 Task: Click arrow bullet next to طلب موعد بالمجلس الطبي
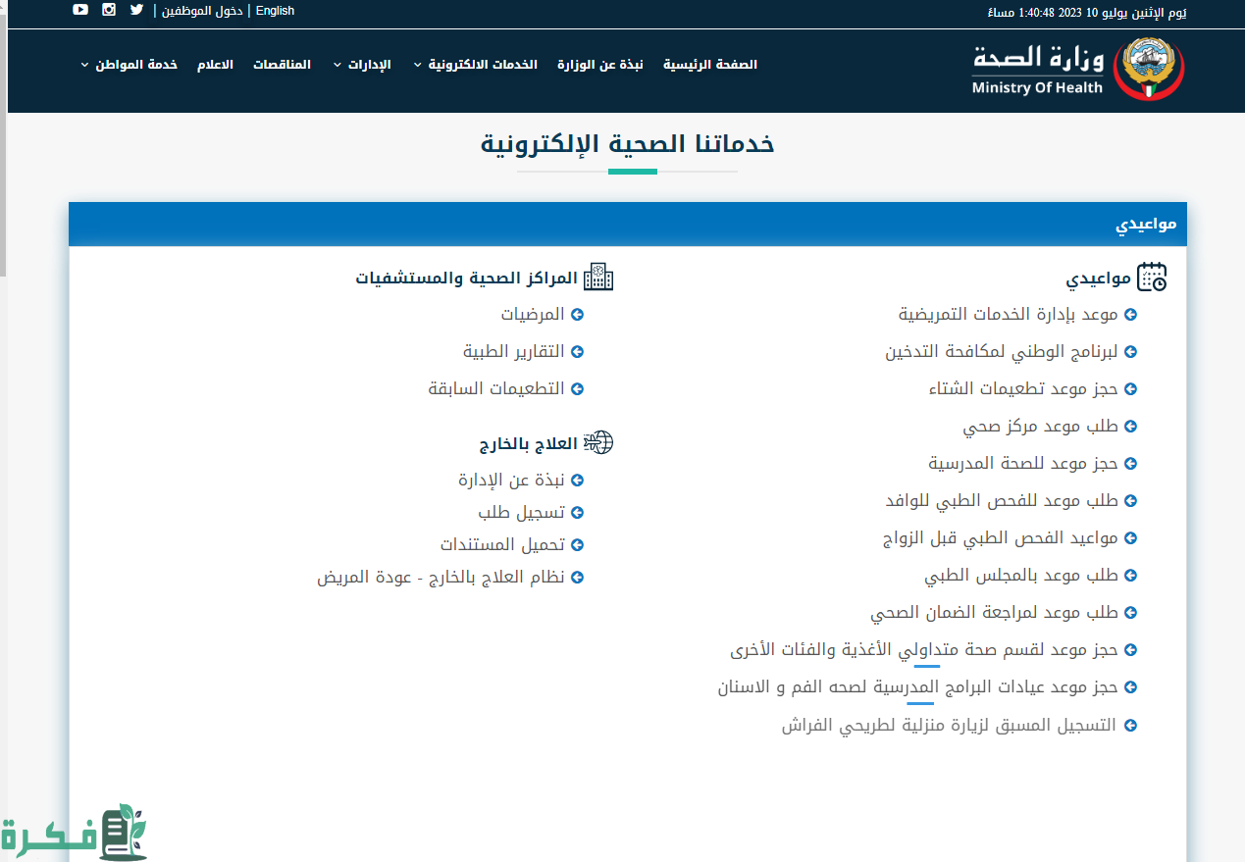click(1130, 576)
